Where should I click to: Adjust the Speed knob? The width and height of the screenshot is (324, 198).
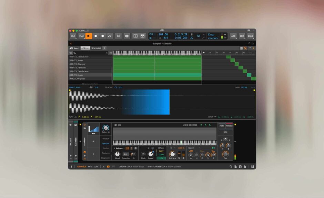click(151, 154)
